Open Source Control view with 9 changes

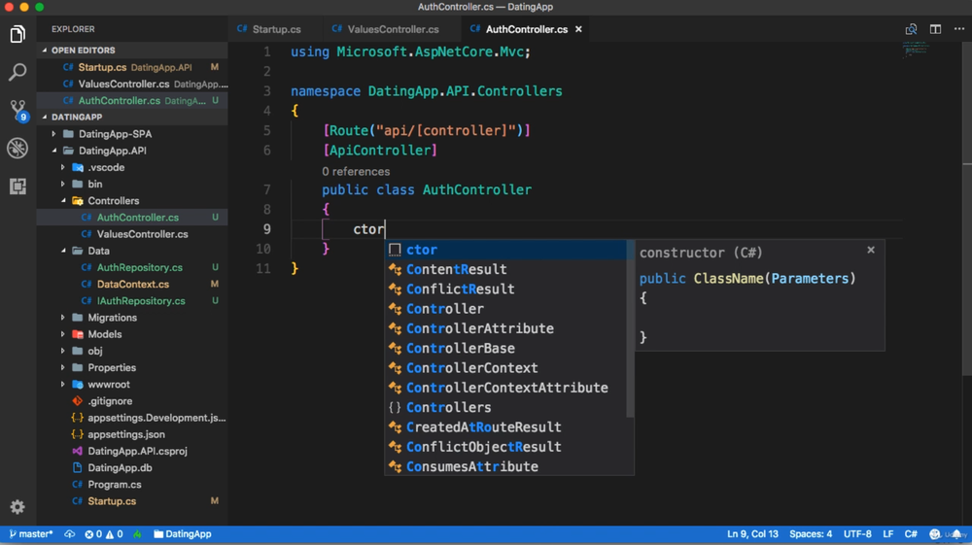[x=17, y=110]
